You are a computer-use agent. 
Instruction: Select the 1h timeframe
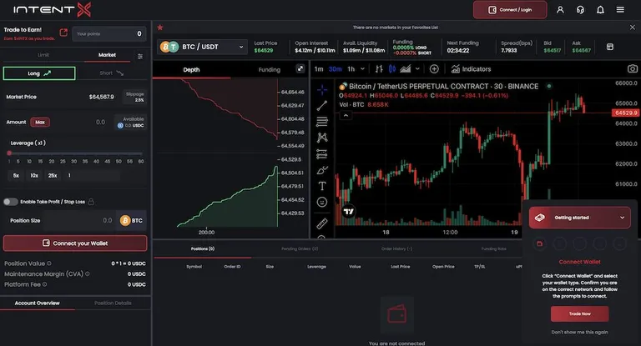click(x=351, y=69)
